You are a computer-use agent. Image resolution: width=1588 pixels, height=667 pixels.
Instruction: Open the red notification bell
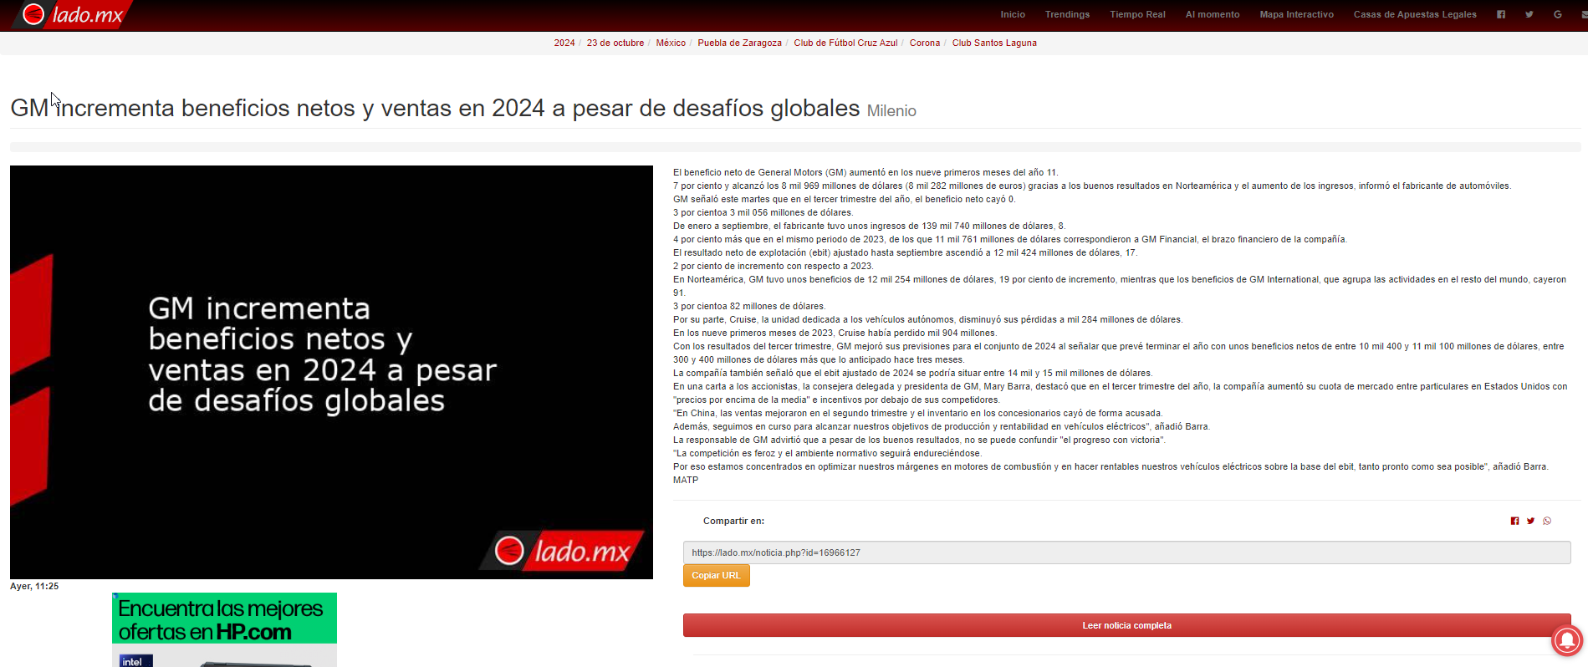pos(1567,640)
